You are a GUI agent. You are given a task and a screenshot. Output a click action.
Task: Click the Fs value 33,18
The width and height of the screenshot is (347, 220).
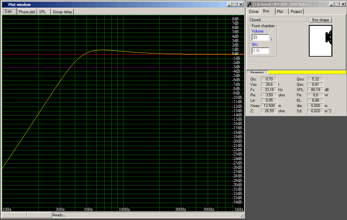269,90
